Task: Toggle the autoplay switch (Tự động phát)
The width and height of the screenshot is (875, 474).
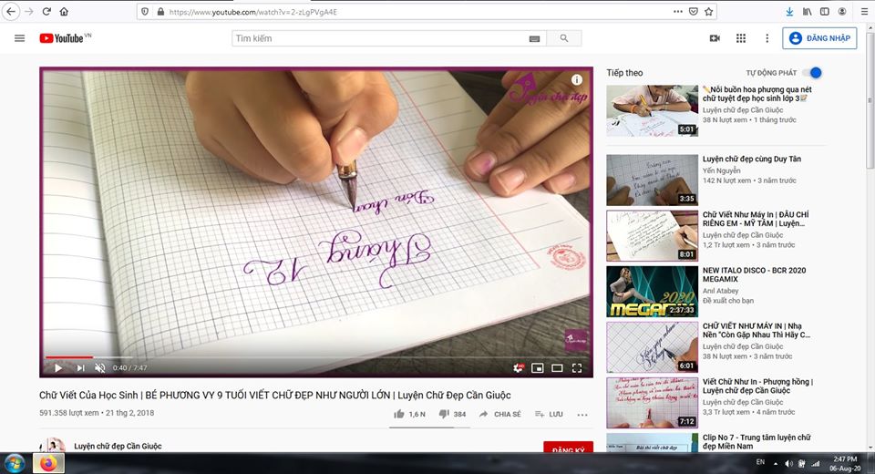Action: (812, 73)
